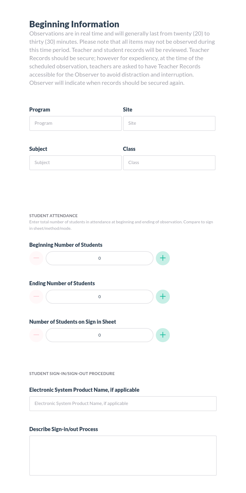The height and width of the screenshot is (493, 246).
Task: Click inside the Program text field
Action: [75, 123]
